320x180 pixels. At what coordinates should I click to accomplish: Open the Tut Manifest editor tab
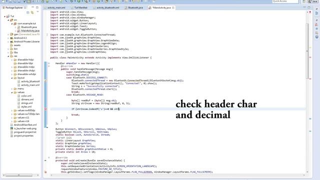click(79, 8)
